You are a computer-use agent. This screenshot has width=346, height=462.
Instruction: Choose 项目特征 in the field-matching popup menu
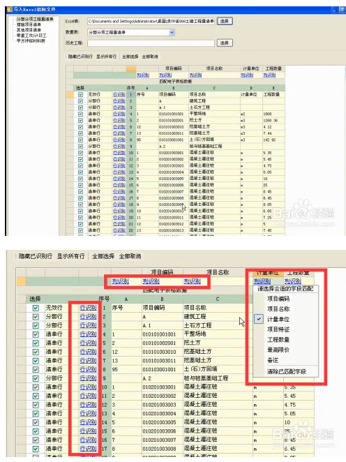[x=285, y=329]
